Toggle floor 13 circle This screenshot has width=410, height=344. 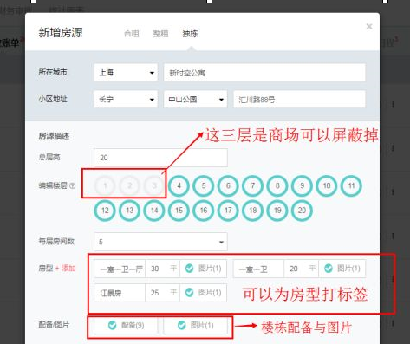tap(130, 211)
